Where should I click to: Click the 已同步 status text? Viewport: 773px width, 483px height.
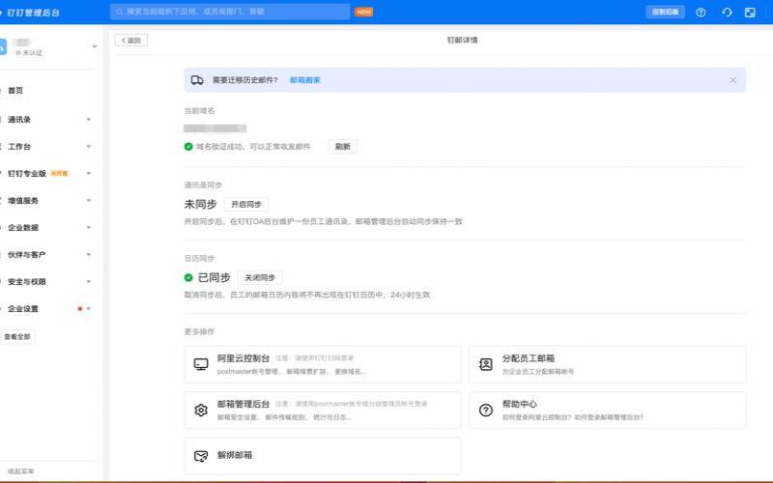pyautogui.click(x=214, y=277)
